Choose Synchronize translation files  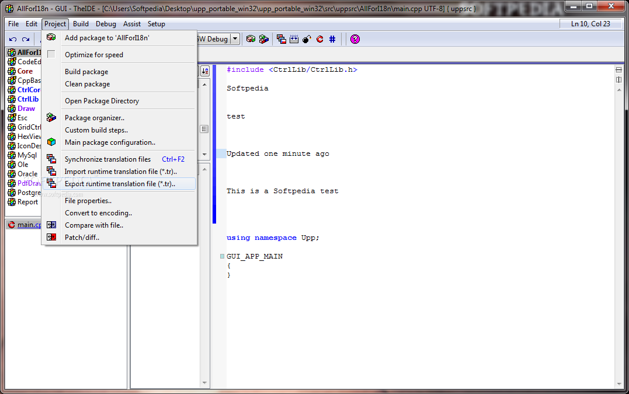pos(119,159)
